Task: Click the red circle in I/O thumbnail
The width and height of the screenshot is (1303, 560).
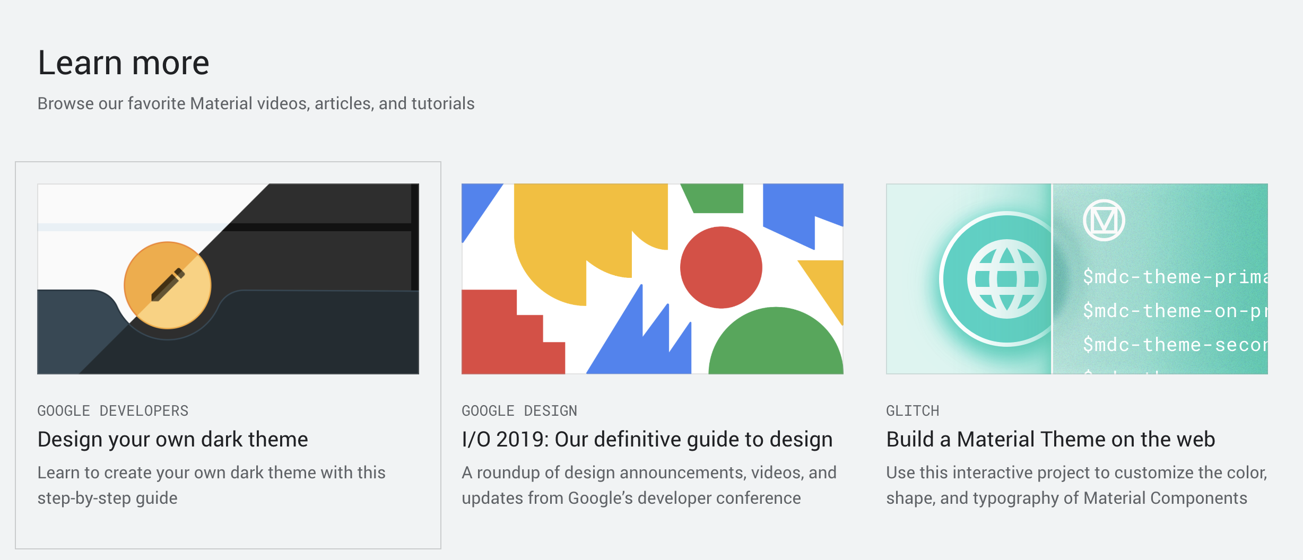Action: click(x=721, y=267)
